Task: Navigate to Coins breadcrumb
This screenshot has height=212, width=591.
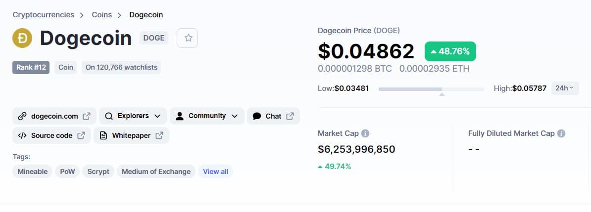Action: click(x=102, y=15)
